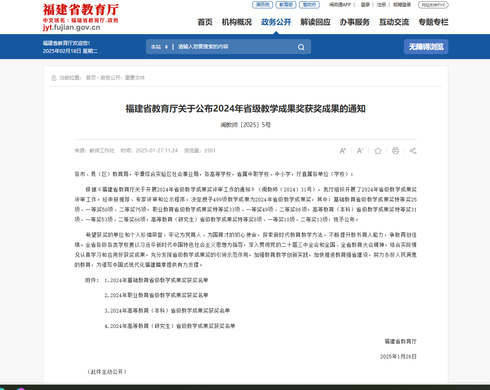This screenshot has width=490, height=390.
Task: Increase font size with A+ icon
Action: 343,151
